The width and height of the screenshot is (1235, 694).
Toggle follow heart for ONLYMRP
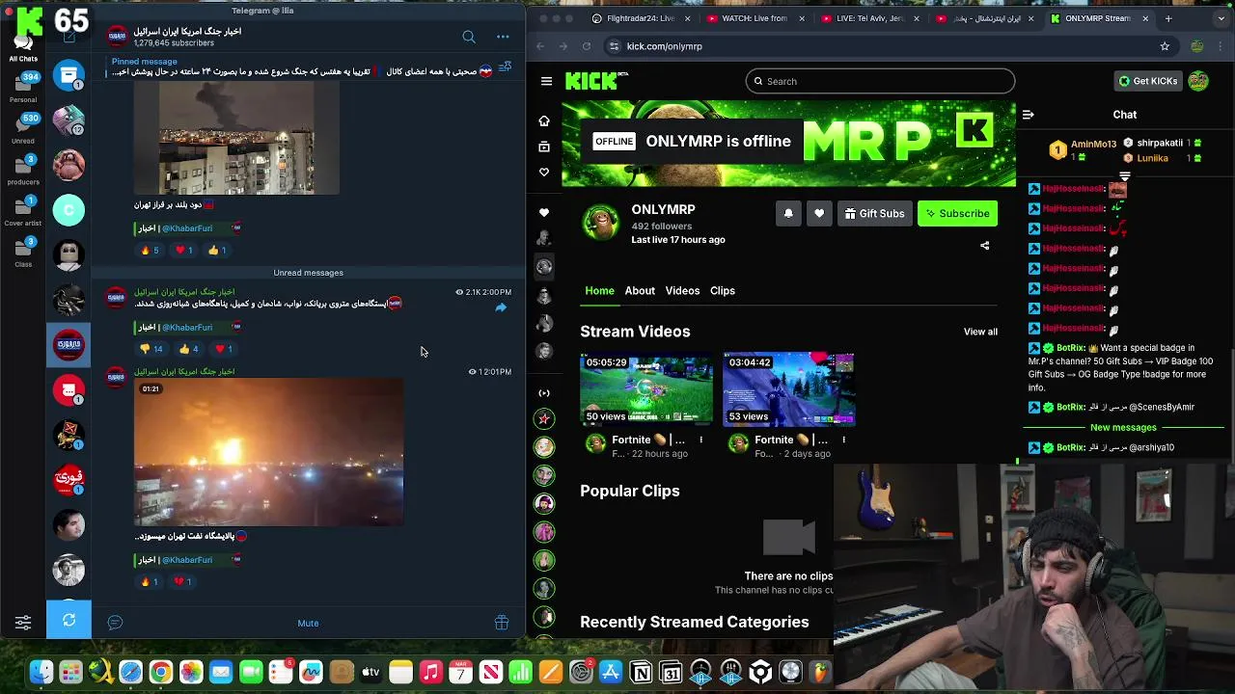click(x=819, y=214)
